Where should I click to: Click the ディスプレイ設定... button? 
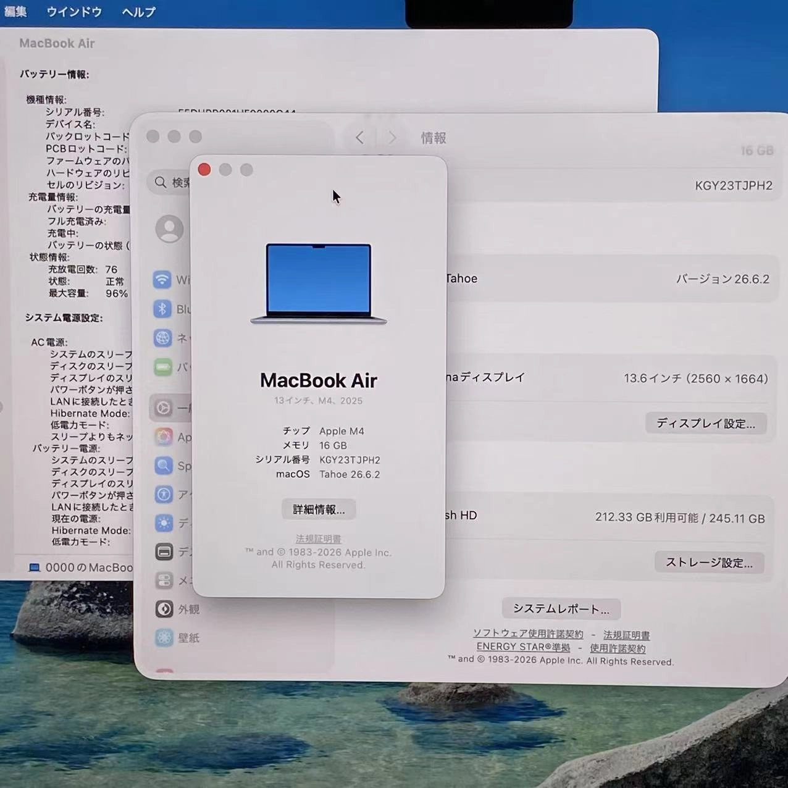click(706, 424)
